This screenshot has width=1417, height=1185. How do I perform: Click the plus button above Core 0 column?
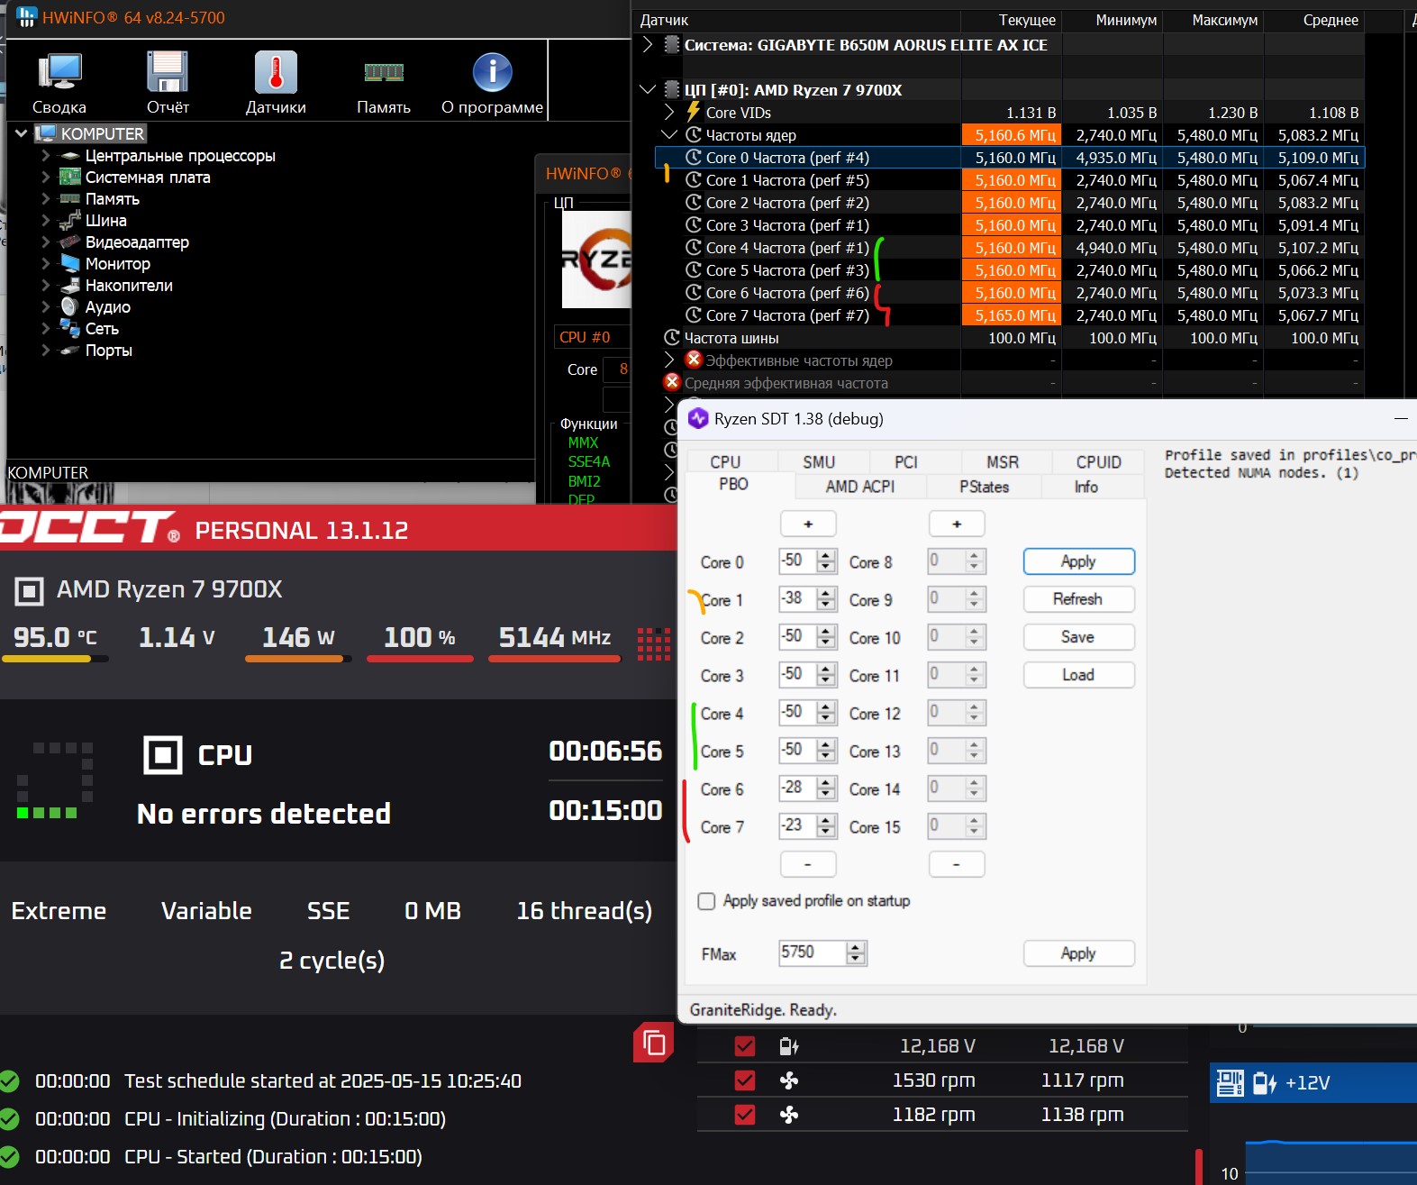[808, 524]
